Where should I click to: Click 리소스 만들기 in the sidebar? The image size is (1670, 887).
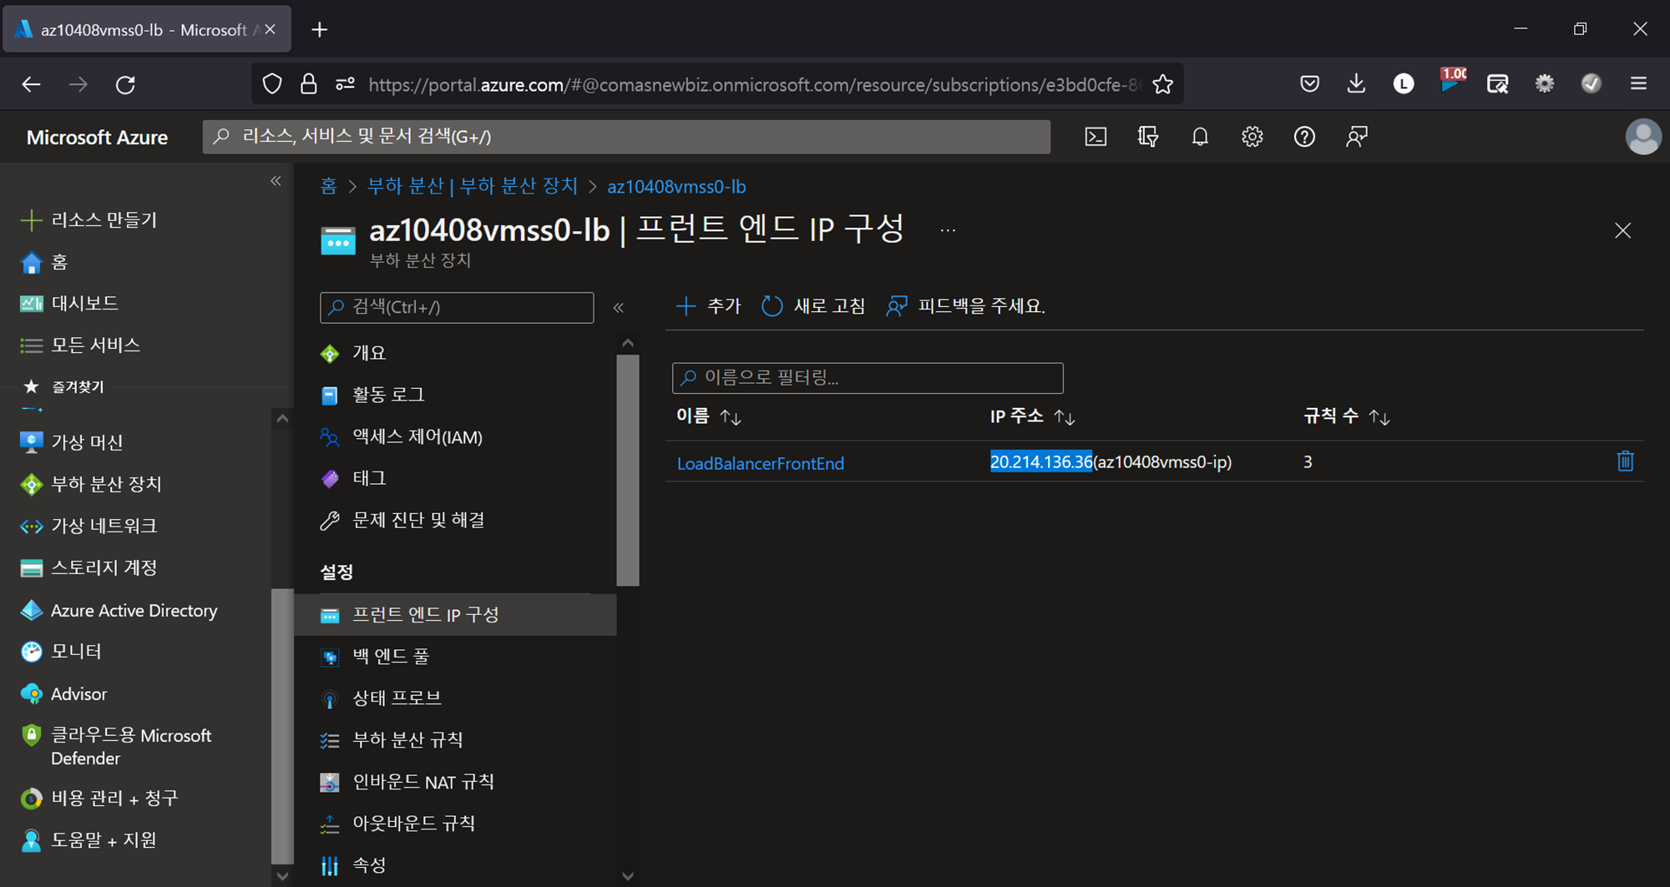click(89, 220)
